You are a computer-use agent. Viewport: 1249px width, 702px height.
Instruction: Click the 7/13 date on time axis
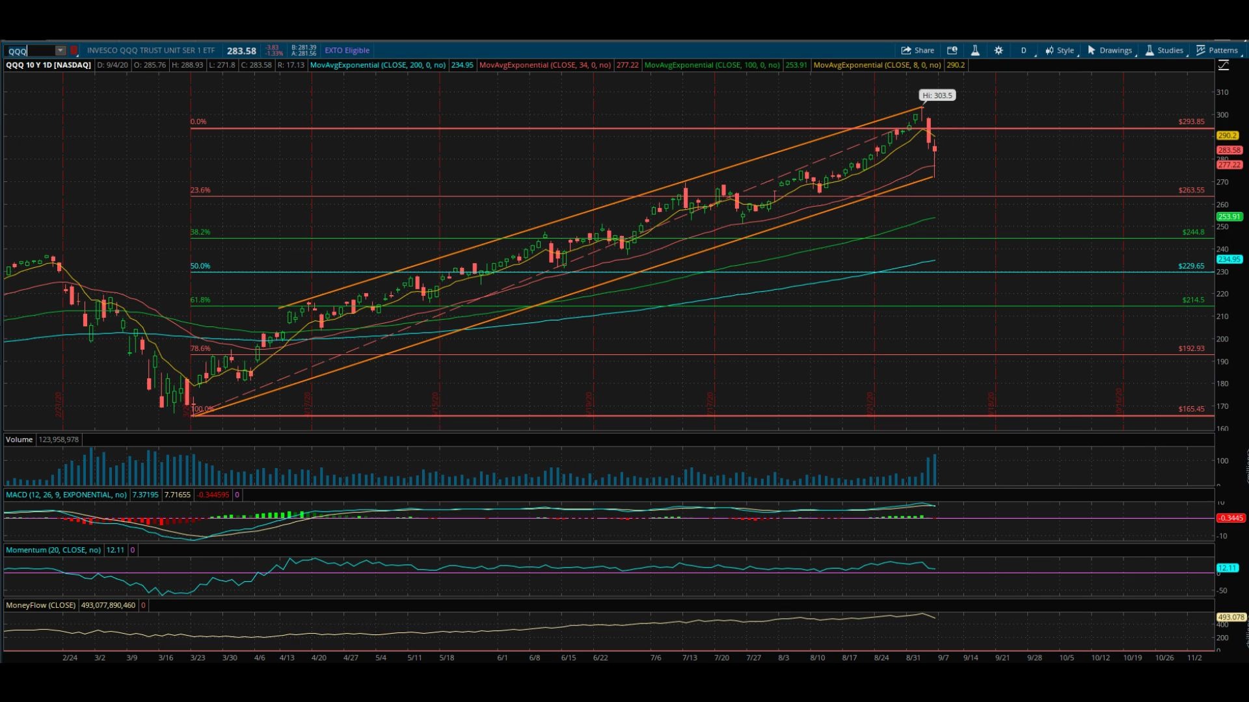690,658
